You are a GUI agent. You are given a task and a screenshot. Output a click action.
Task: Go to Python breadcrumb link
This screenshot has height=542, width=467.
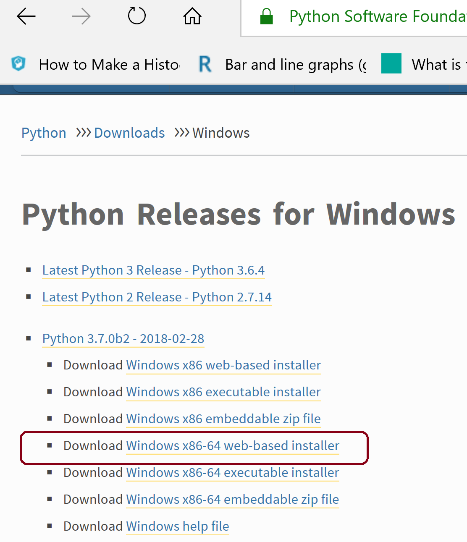click(44, 133)
